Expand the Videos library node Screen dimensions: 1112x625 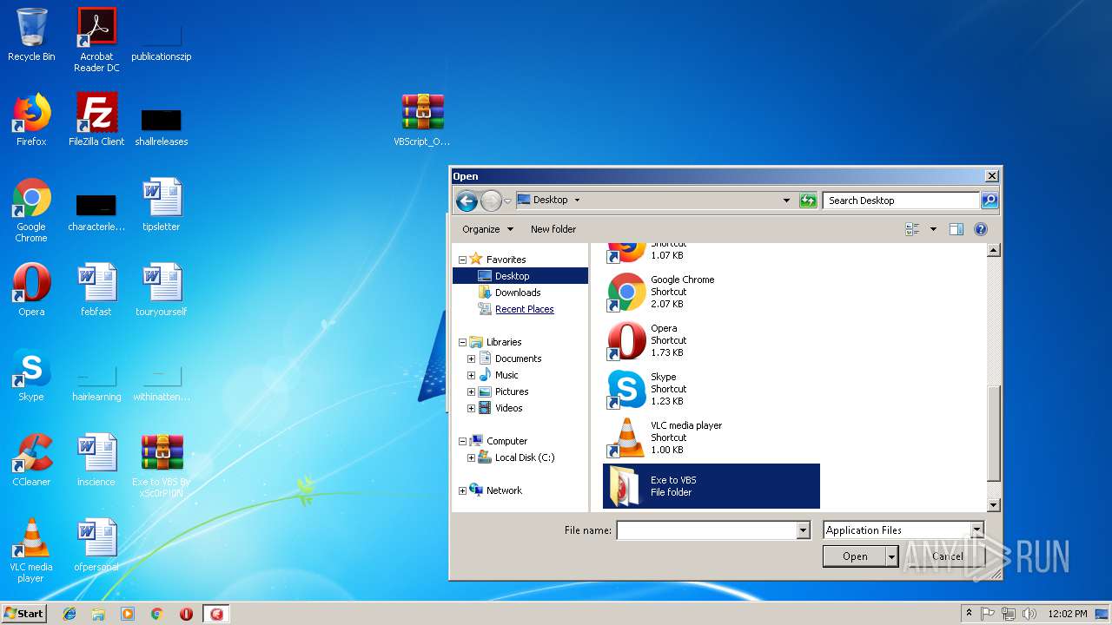471,408
